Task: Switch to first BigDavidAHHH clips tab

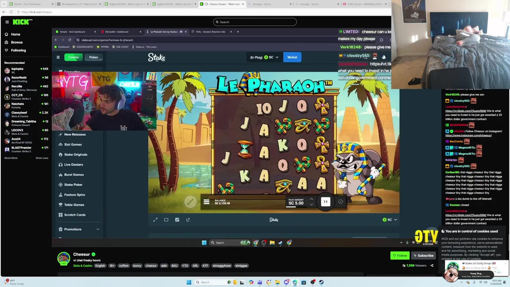Action: click(127, 4)
